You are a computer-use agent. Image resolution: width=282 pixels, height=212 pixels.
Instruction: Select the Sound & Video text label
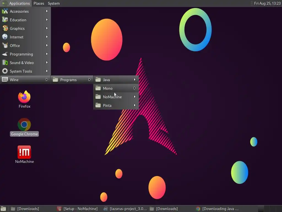tap(22, 63)
